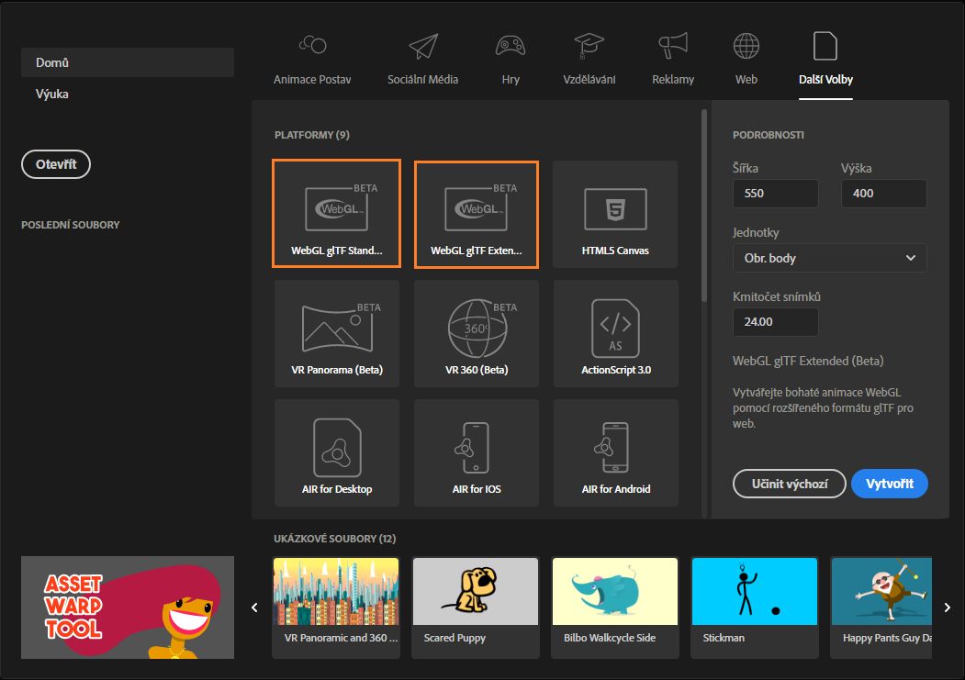Image resolution: width=965 pixels, height=680 pixels.
Task: Select AIR for Desktop platform
Action: pyautogui.click(x=337, y=452)
